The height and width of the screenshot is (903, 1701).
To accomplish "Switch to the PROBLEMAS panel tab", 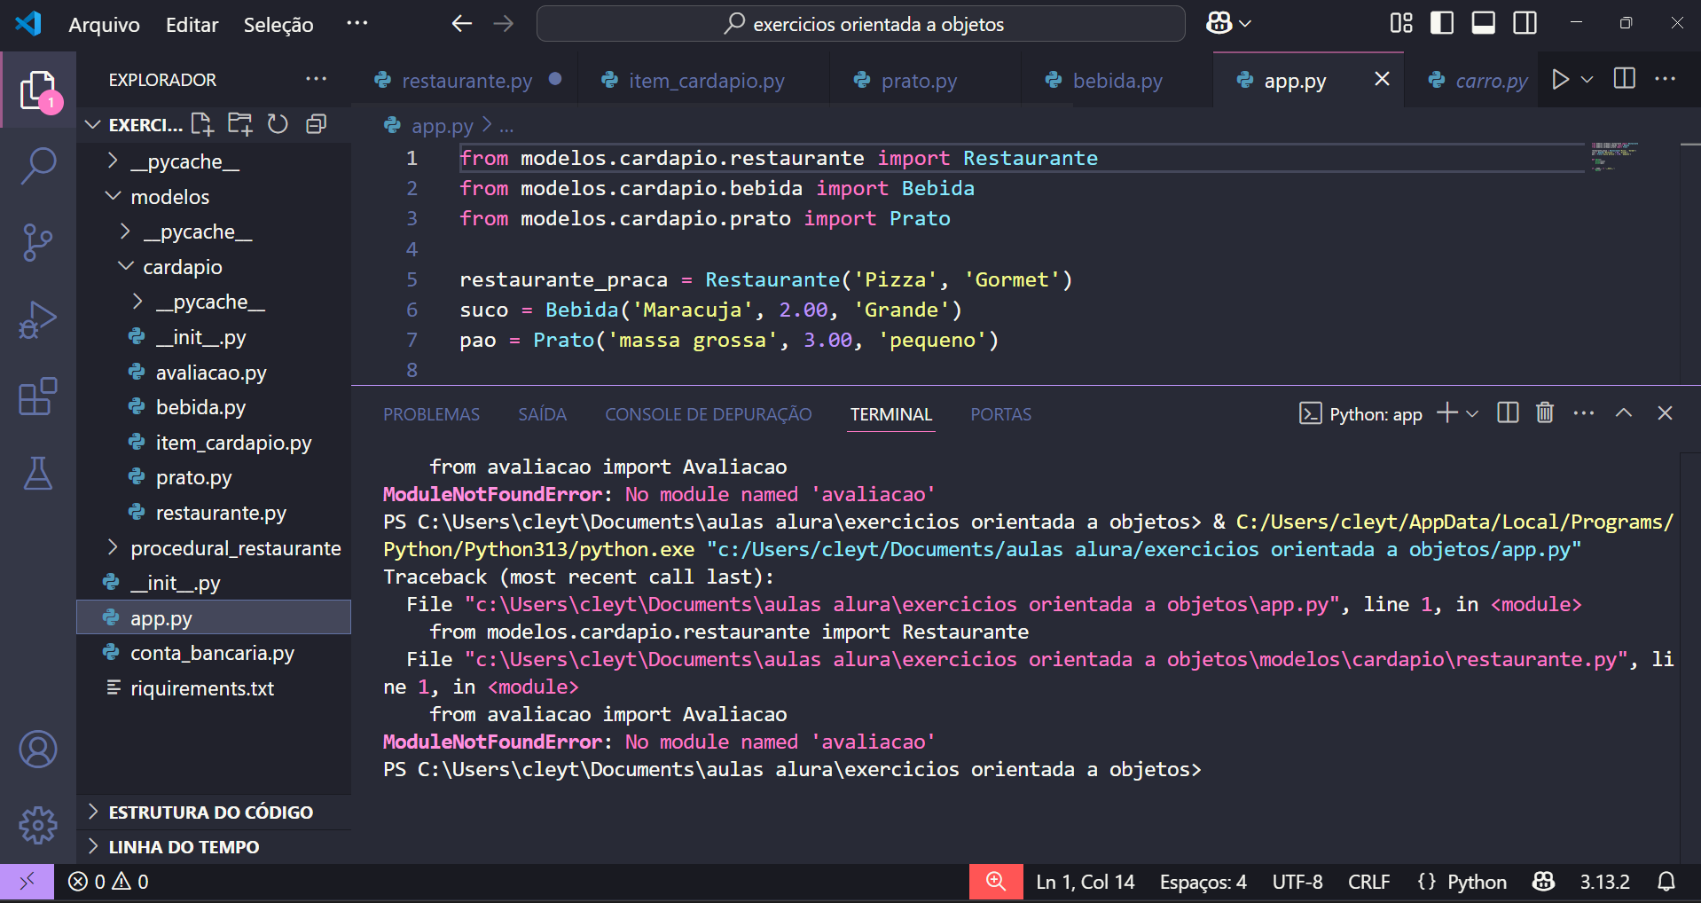I will pos(431,414).
